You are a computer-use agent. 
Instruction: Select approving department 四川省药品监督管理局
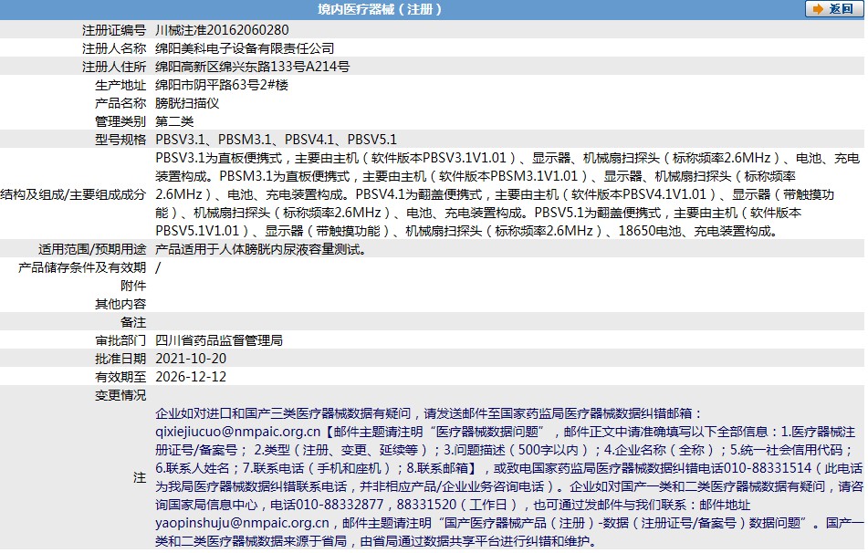pyautogui.click(x=219, y=340)
